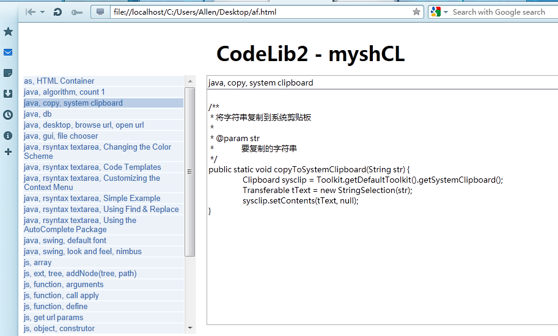Open the Mail panel in sidebar
The height and width of the screenshot is (336, 558).
click(x=8, y=53)
